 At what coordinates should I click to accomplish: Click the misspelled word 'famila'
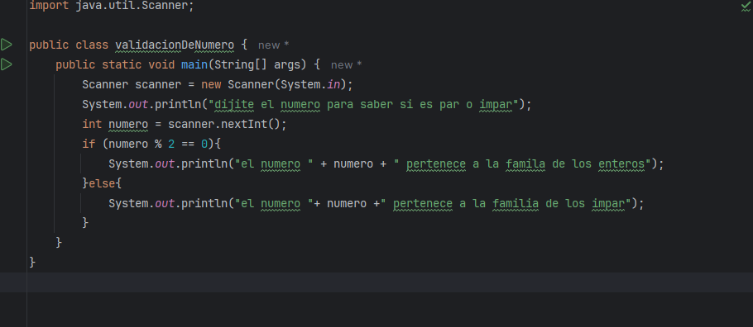point(525,164)
